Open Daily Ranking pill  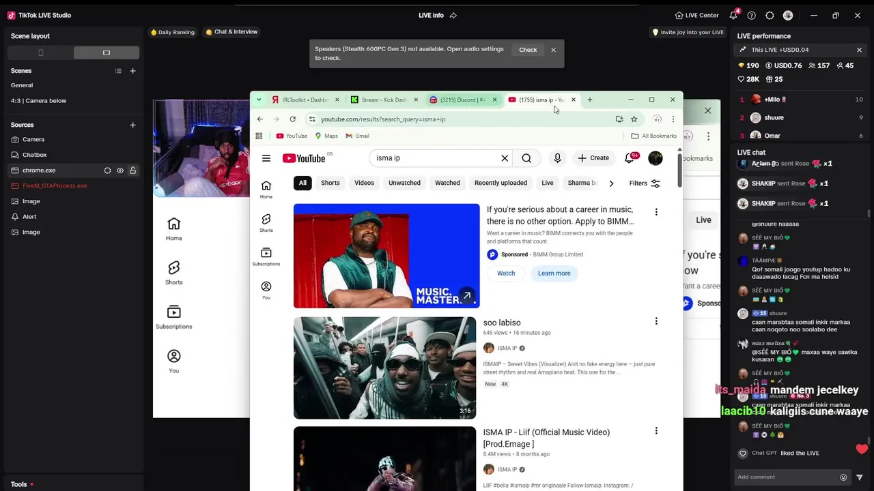[x=173, y=32]
